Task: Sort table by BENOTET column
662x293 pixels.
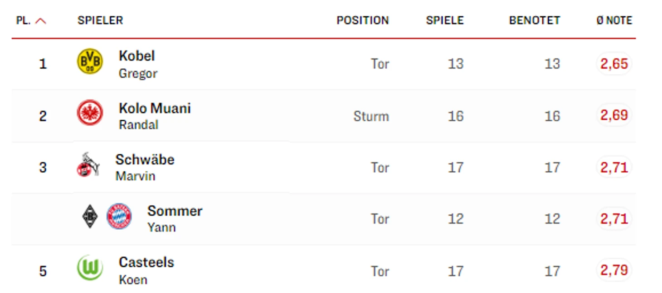Action: (x=535, y=21)
